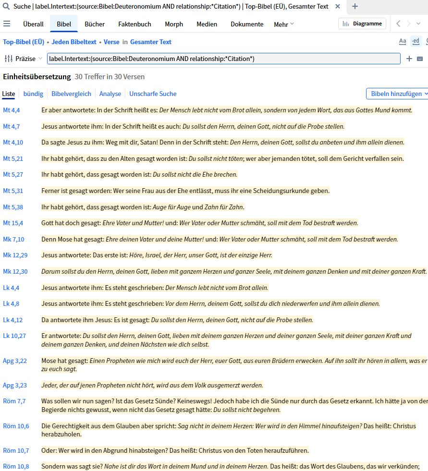This screenshot has width=428, height=471.
Task: Focus the search query input field
Action: coord(224,59)
